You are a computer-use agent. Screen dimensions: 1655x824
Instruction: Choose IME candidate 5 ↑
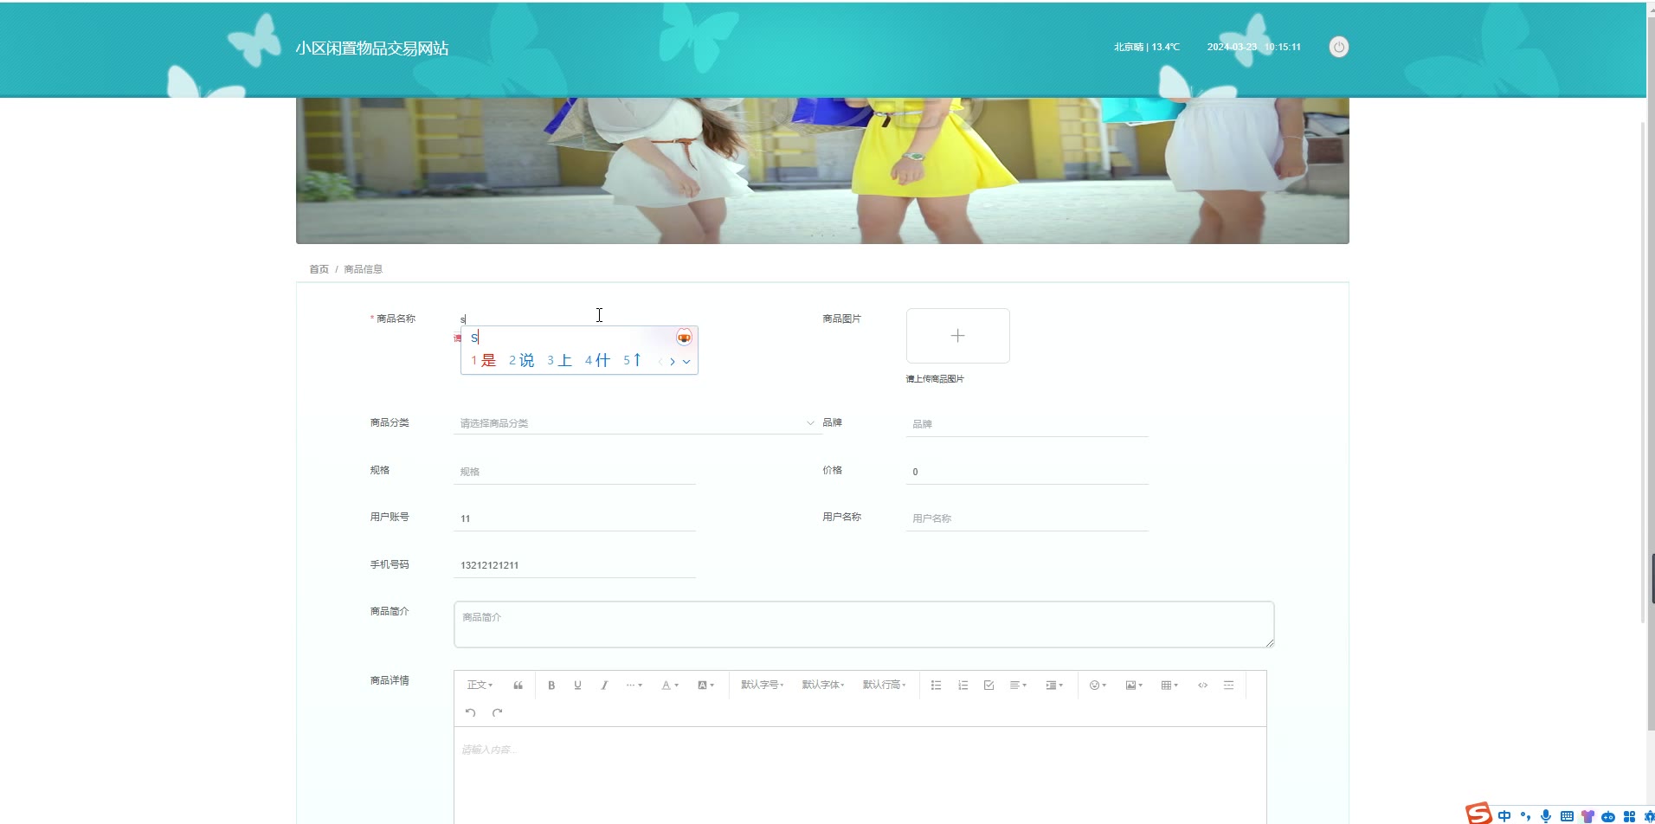(633, 361)
